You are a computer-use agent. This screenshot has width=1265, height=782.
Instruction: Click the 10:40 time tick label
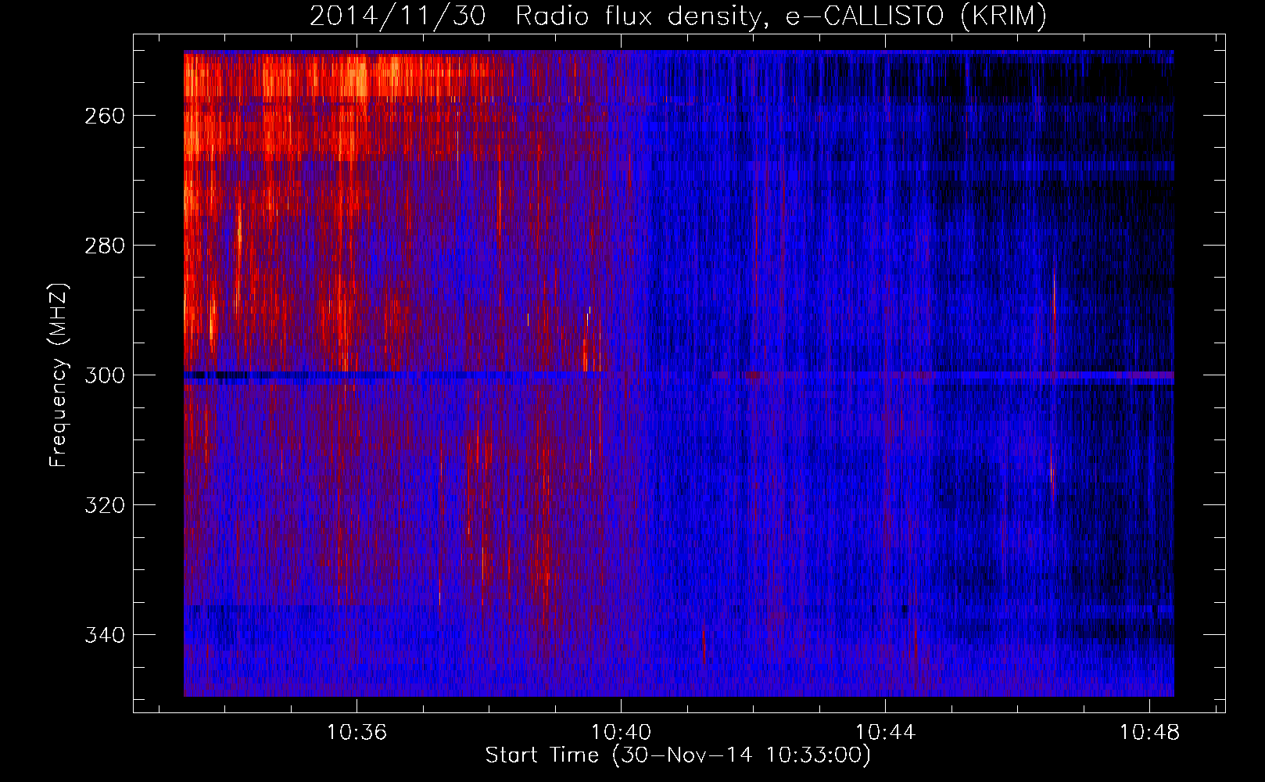(x=621, y=733)
